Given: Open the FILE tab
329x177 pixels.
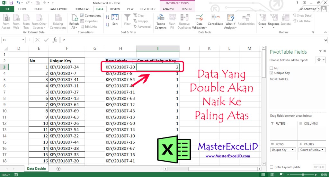Looking at the screenshot, I should (x=7, y=9).
